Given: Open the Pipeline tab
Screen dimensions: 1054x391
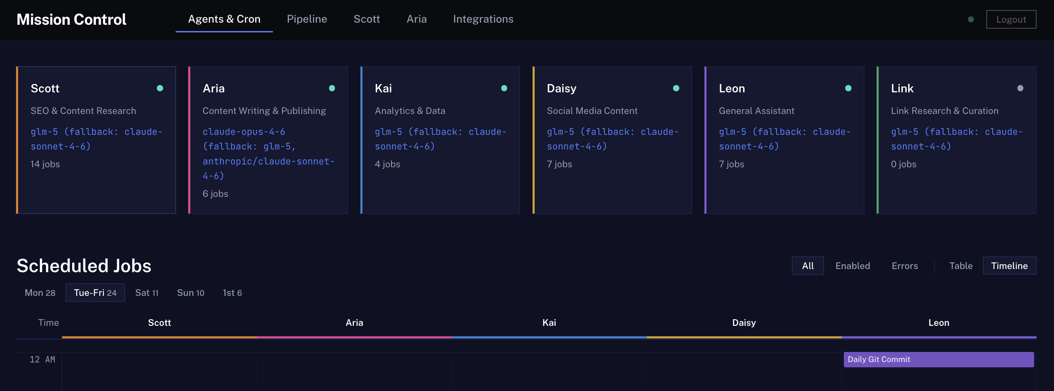Looking at the screenshot, I should coord(307,19).
